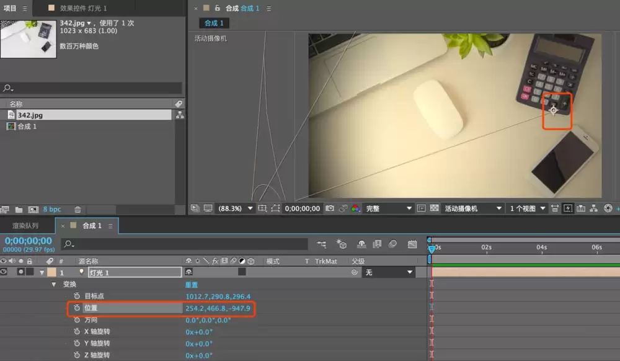Viewport: 620px width, 361px height.
Task: Collapse the 变换 property group
Action: pyautogui.click(x=53, y=284)
